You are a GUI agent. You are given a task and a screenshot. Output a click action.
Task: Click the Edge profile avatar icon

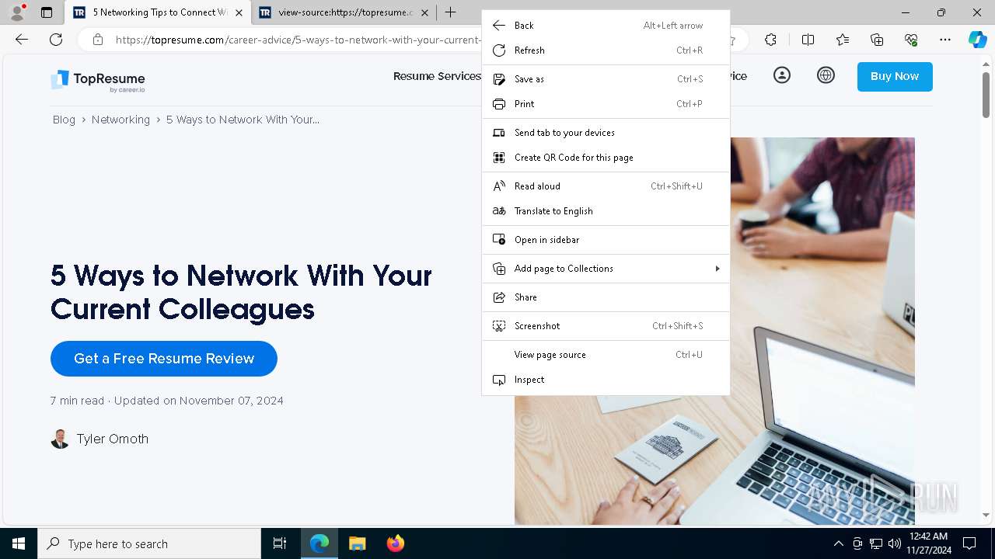pos(17,12)
